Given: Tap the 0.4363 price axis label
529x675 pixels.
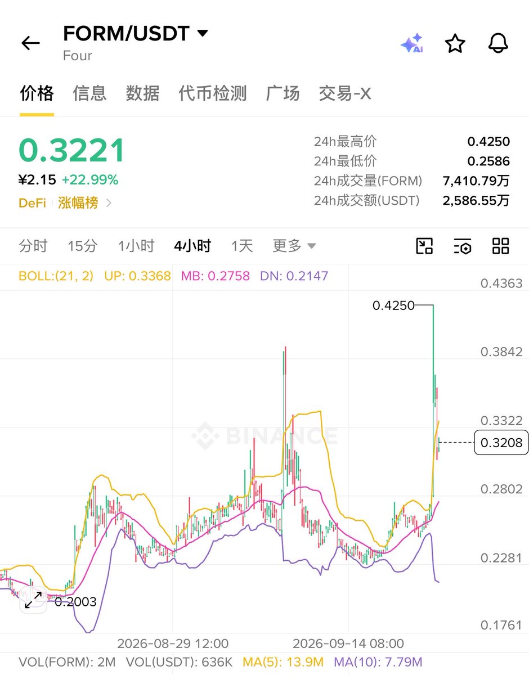Looking at the screenshot, I should 501,283.
